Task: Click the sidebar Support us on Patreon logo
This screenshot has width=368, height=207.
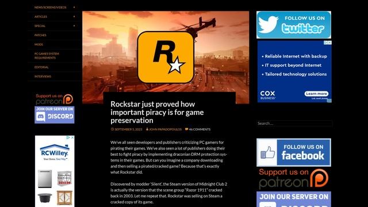Action: pos(55,99)
